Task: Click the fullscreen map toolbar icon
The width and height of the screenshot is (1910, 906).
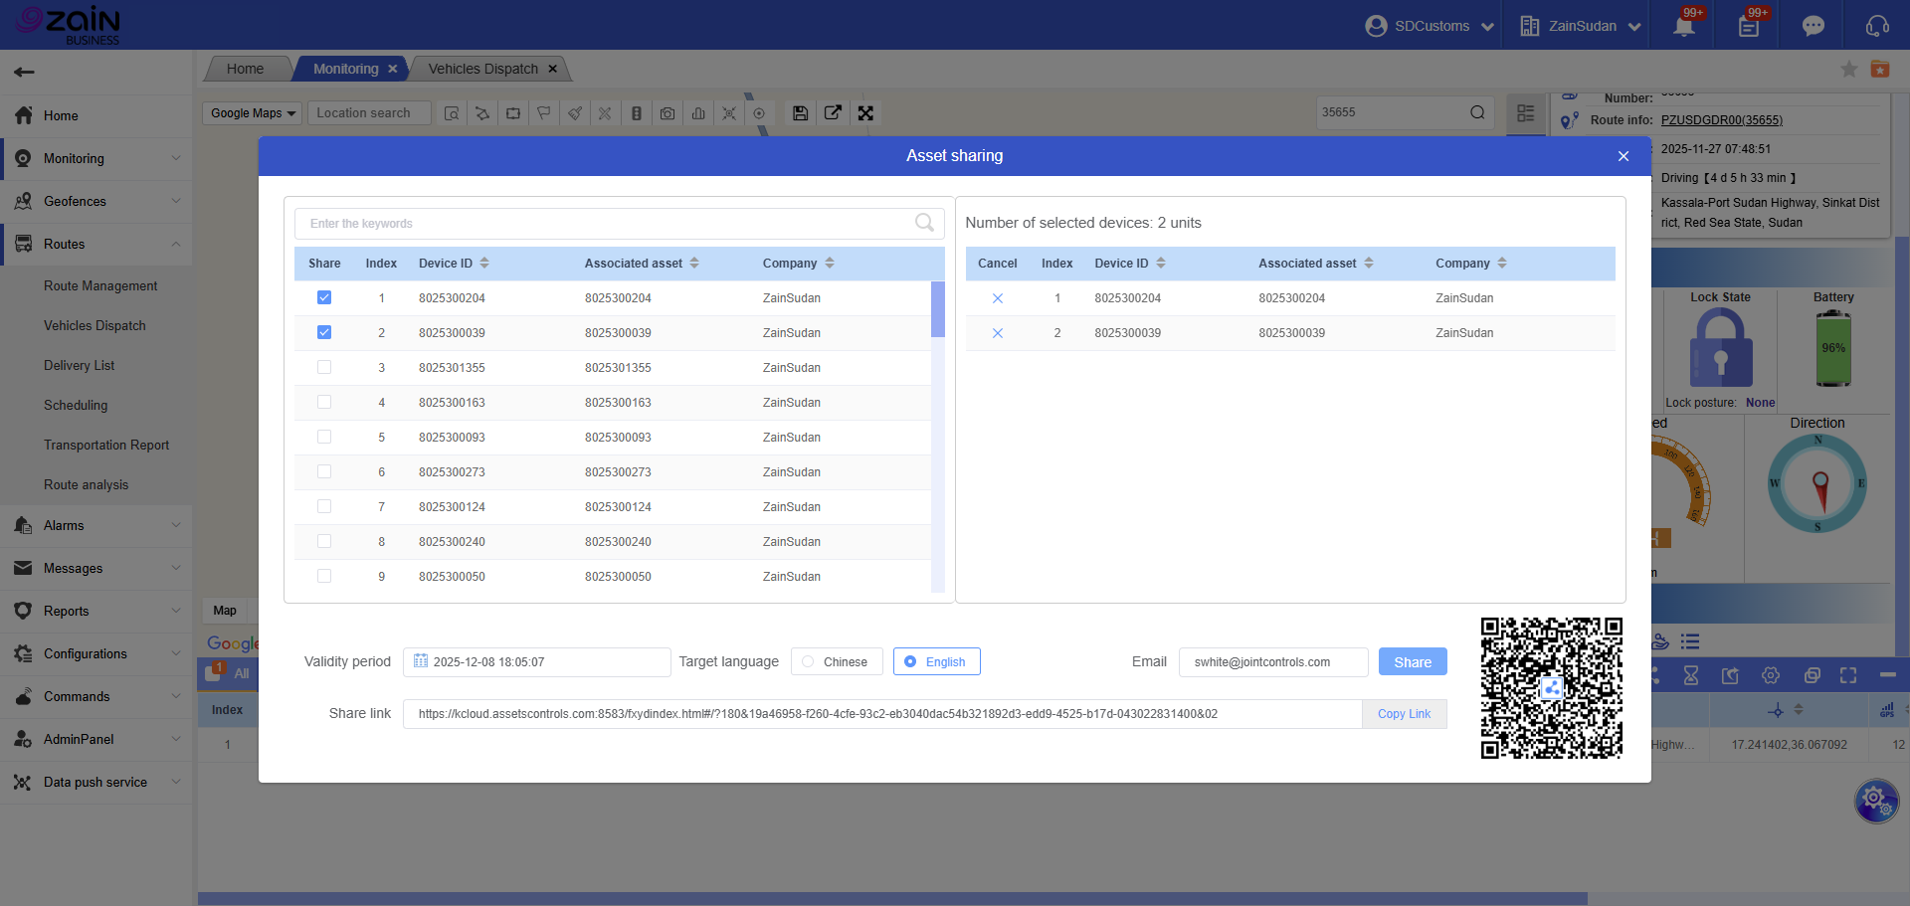Action: (x=865, y=113)
